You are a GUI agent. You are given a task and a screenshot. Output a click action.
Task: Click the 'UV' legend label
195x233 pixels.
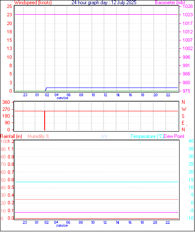tap(104, 136)
